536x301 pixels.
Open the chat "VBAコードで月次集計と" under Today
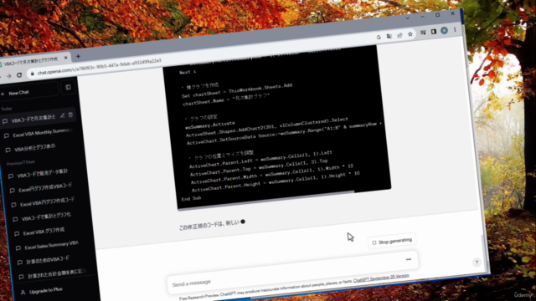(x=33, y=119)
